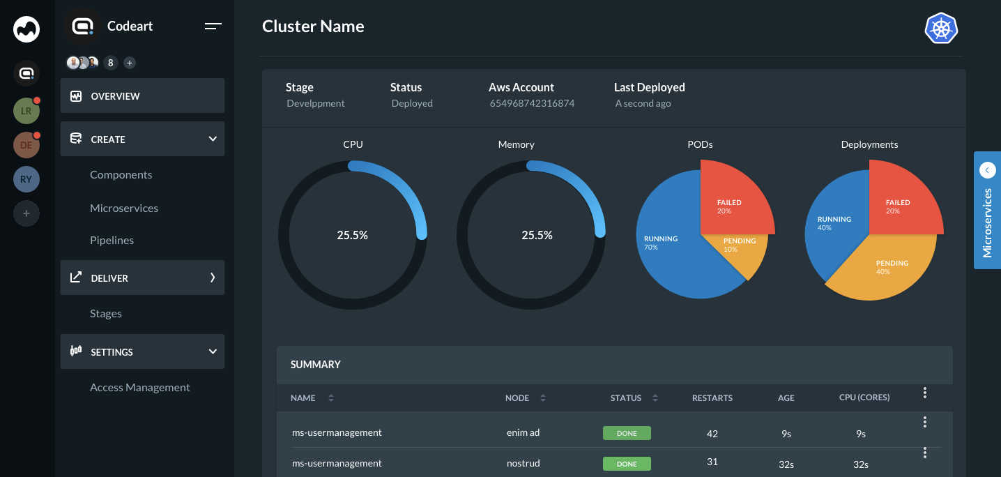Image resolution: width=1001 pixels, height=477 pixels.
Task: Click ms-usermanagement in enim ad row
Action: 337,432
